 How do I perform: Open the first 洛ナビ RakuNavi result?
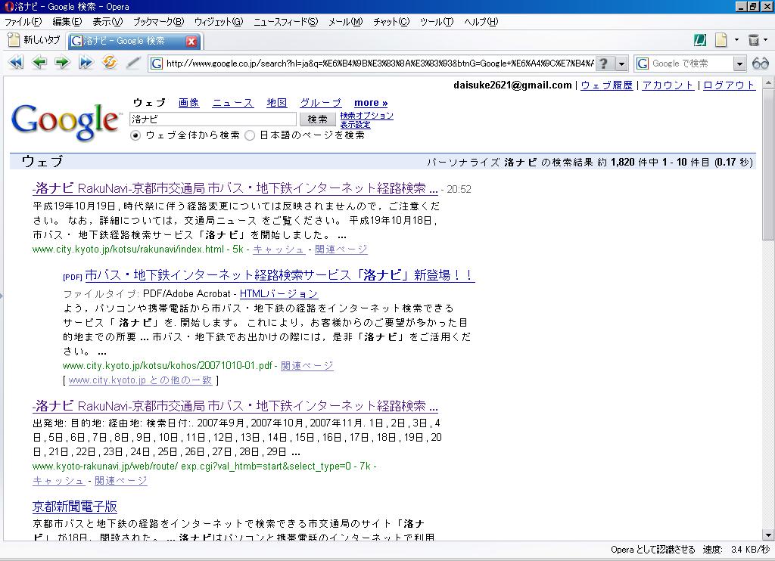click(x=235, y=188)
